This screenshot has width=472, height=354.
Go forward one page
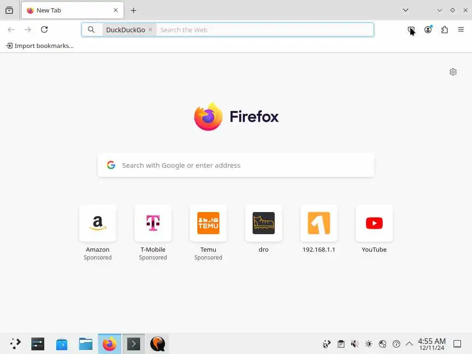coord(28,29)
